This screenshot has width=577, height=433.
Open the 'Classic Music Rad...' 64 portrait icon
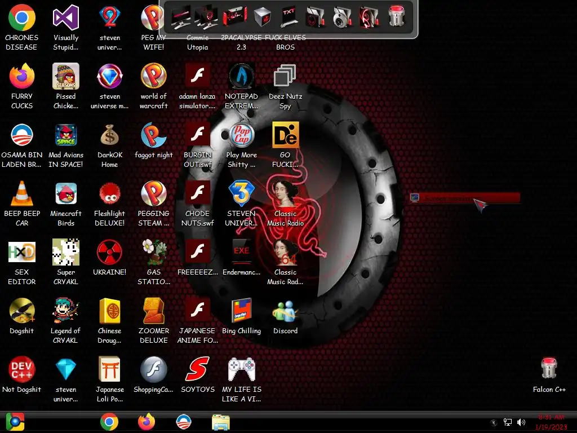coord(285,252)
